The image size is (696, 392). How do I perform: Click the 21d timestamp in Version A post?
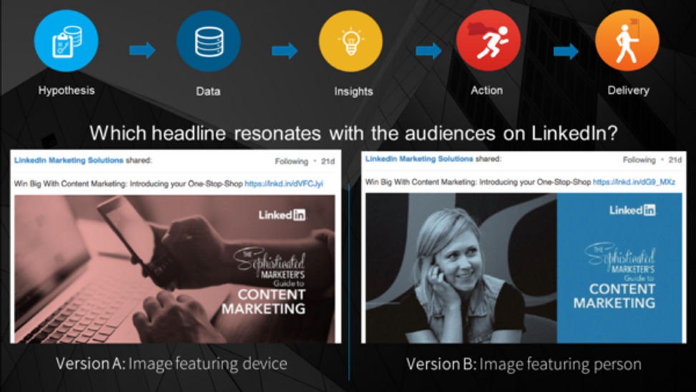(328, 161)
